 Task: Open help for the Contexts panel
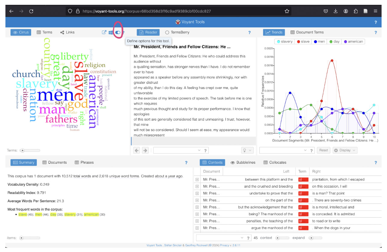[x=376, y=162]
